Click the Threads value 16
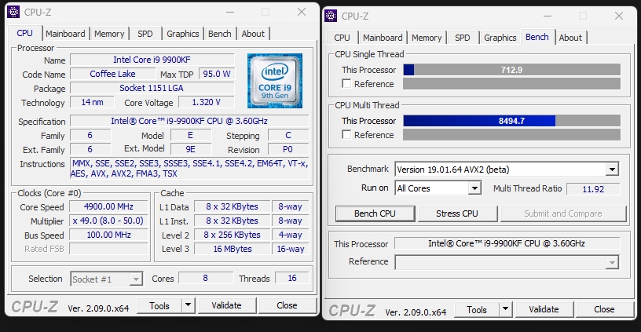 point(292,278)
